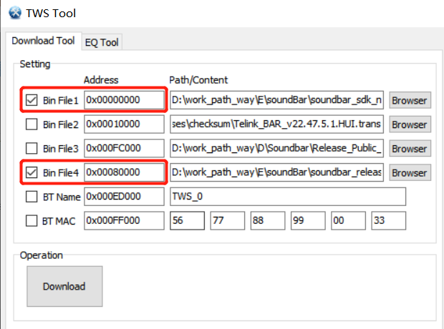
Task: Uncheck the Bin File1 checkbox
Action: click(x=32, y=101)
